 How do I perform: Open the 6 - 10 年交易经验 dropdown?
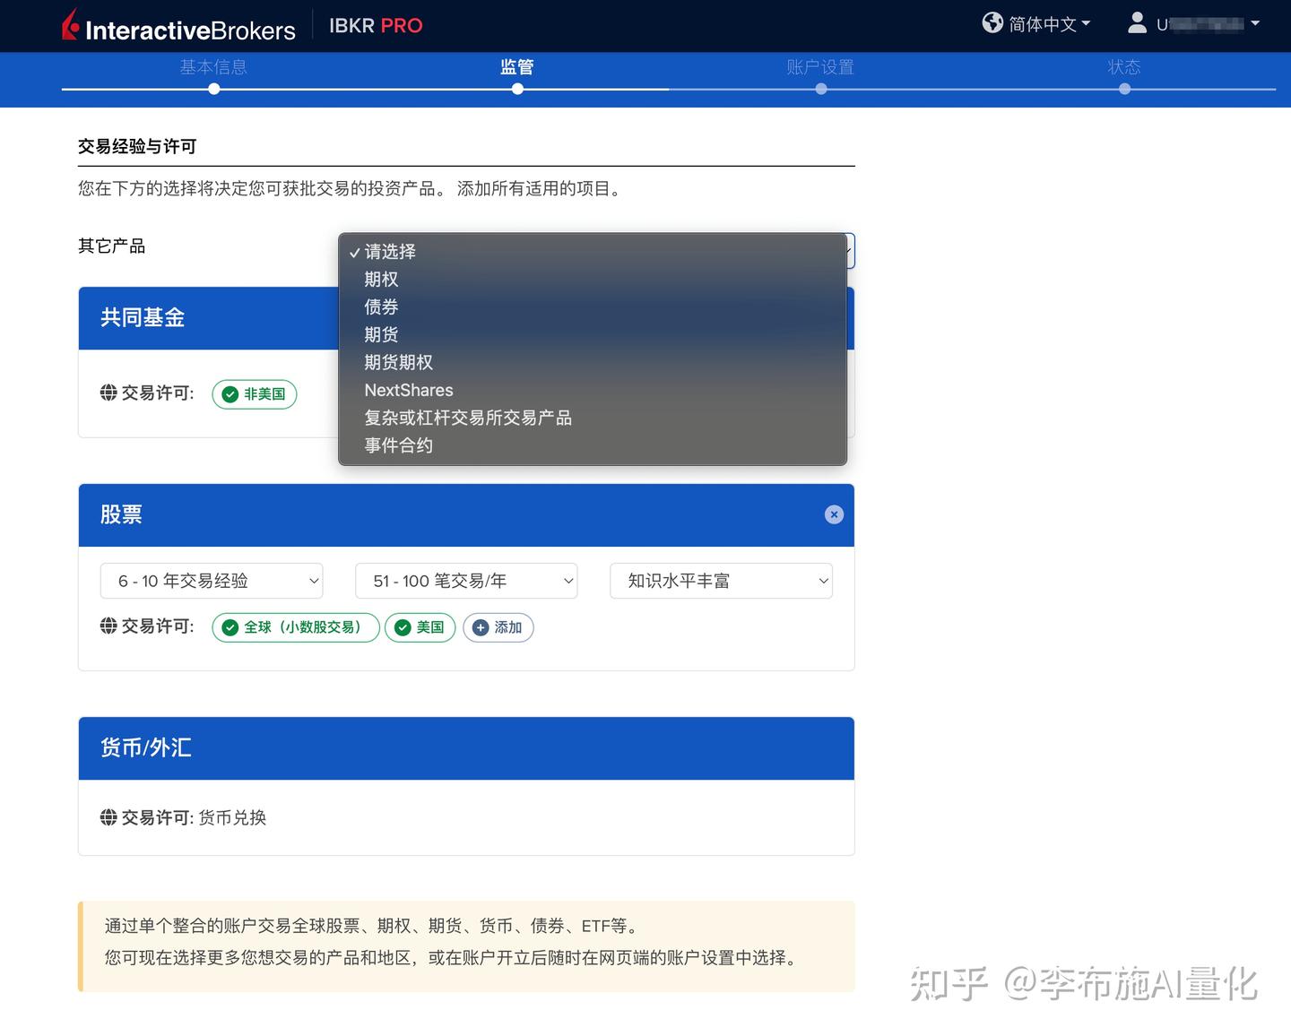[211, 581]
